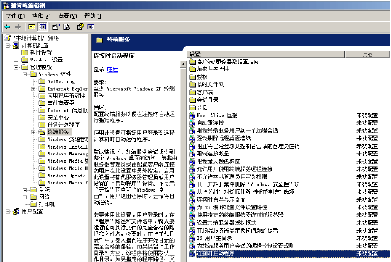Toggle the Show/Hide console tree icon

tap(43, 27)
